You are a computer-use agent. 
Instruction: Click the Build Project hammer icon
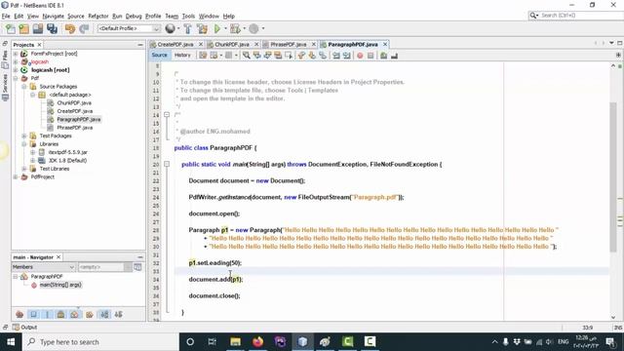click(188, 28)
